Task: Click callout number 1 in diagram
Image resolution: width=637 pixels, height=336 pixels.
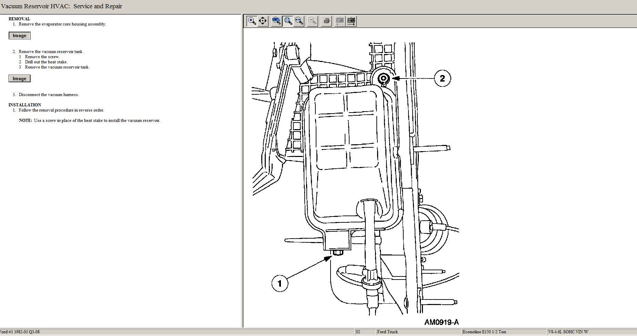Action: tap(280, 283)
